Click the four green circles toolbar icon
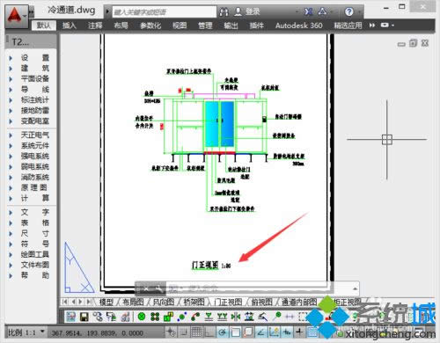 pos(155,317)
